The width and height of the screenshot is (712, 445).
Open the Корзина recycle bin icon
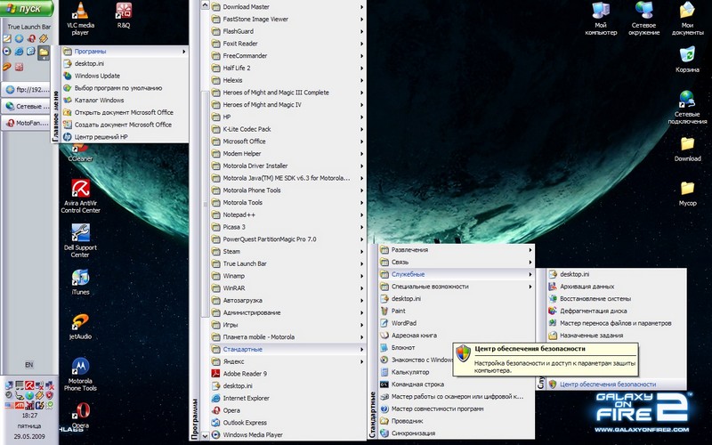pos(687,60)
